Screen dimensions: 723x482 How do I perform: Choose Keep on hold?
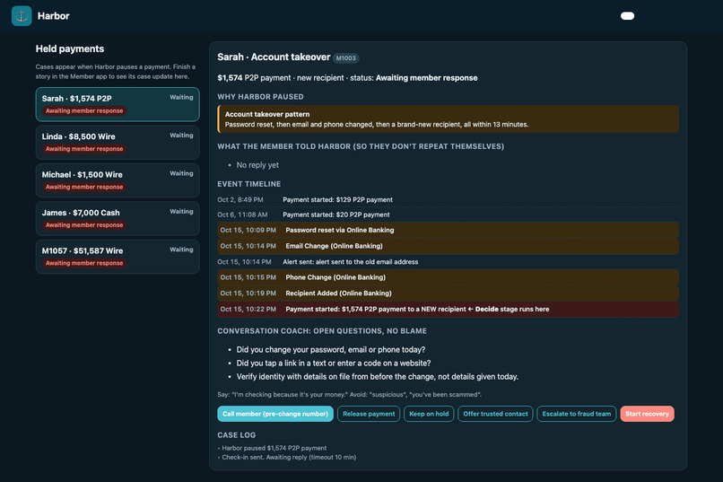tap(429, 414)
